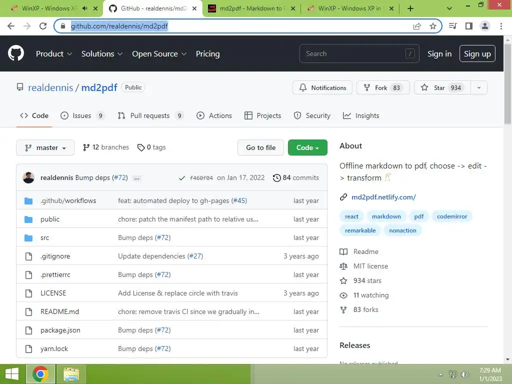Reload the page with refresh icon
Screen dimensions: 512x384
43,26
